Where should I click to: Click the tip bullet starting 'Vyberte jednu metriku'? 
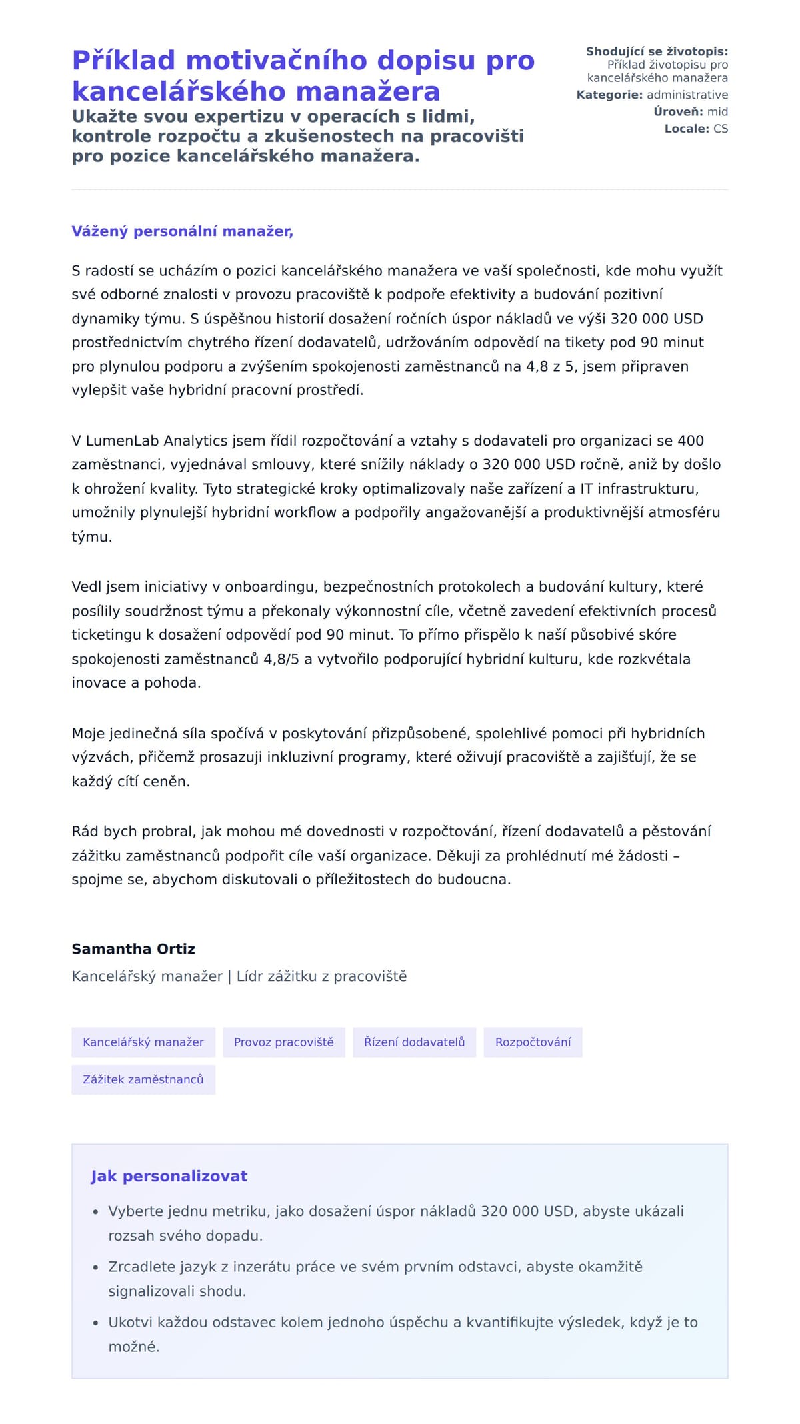396,1223
